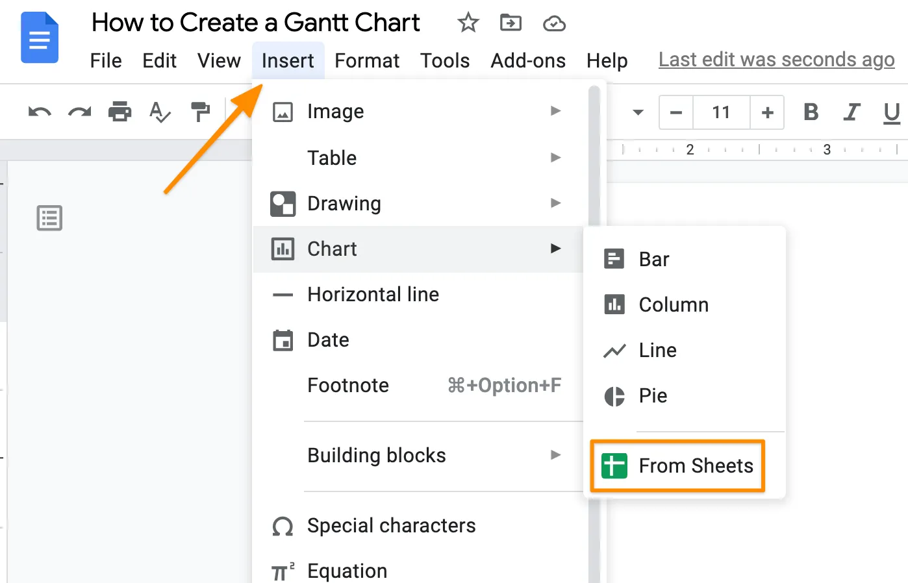The width and height of the screenshot is (908, 583).
Task: Click the Redo arrow icon
Action: [x=79, y=112]
